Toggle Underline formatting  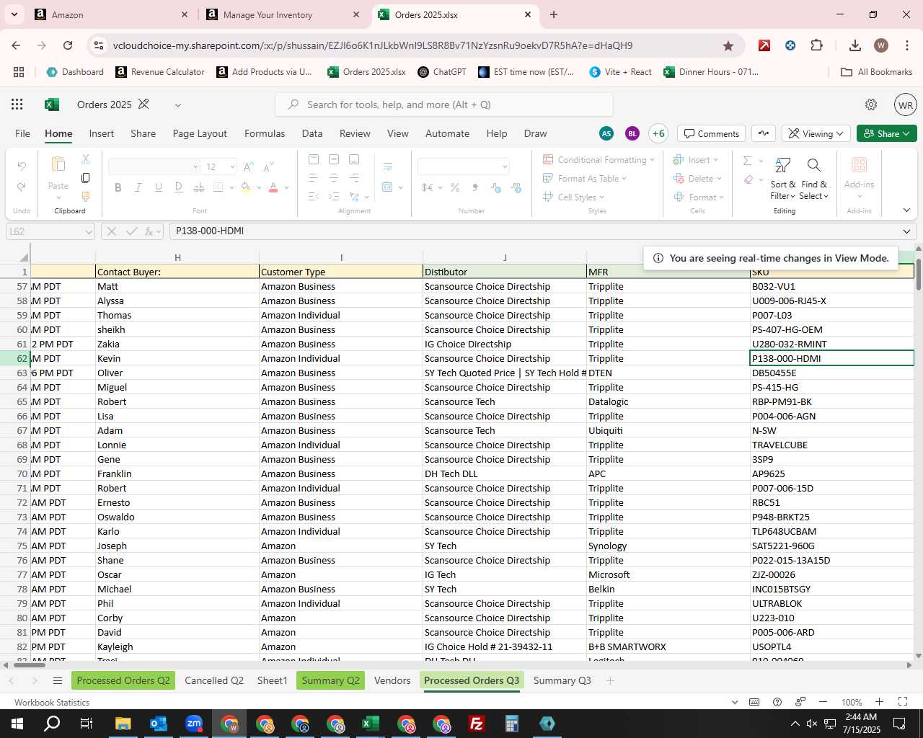(159, 187)
